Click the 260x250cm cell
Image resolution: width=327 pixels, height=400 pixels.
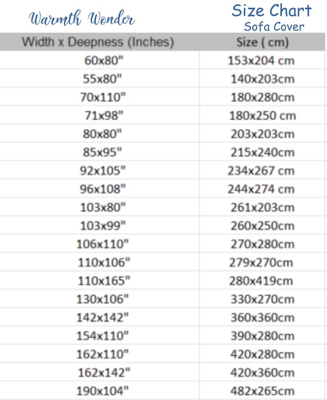pos(262,225)
